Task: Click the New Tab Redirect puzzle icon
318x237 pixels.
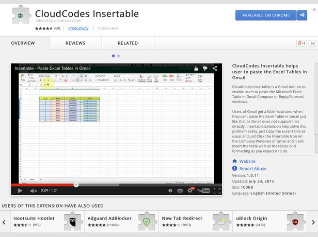Action: (x=221, y=222)
